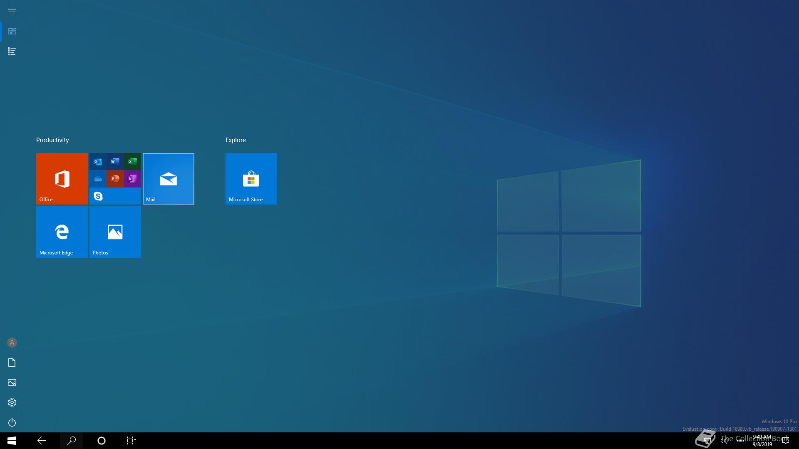Launch Microsoft Store tile
Image resolution: width=799 pixels, height=449 pixels.
coord(251,179)
